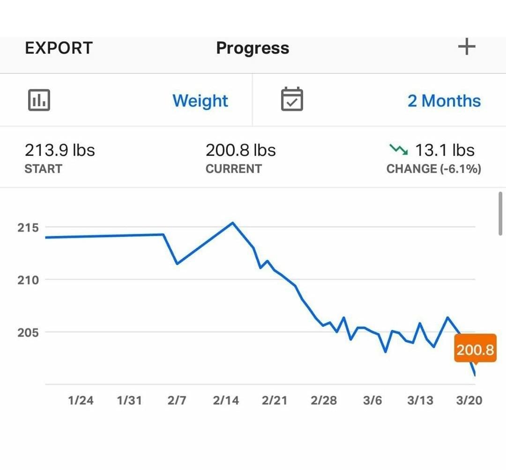This screenshot has height=470, width=506.
Task: Open the 2 Months range selector
Action: click(444, 101)
